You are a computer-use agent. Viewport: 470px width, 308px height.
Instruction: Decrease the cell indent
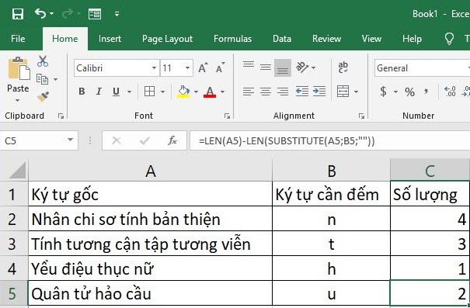[302, 92]
